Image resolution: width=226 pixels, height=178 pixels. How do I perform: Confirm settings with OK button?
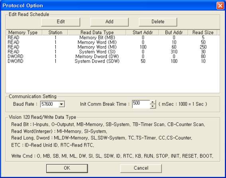coord(67,168)
